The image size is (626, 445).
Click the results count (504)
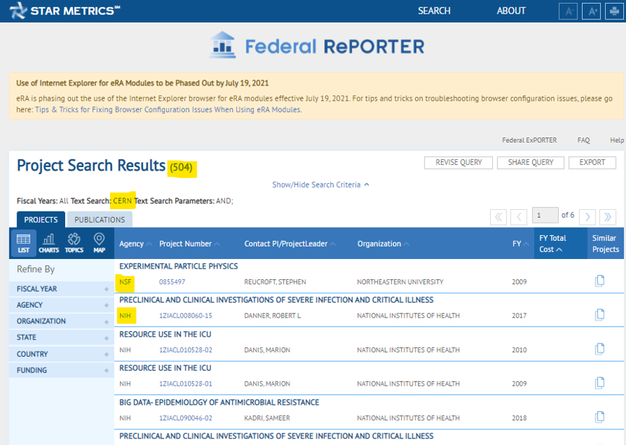coord(181,167)
